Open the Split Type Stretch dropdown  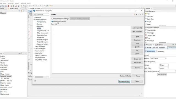point(164,68)
